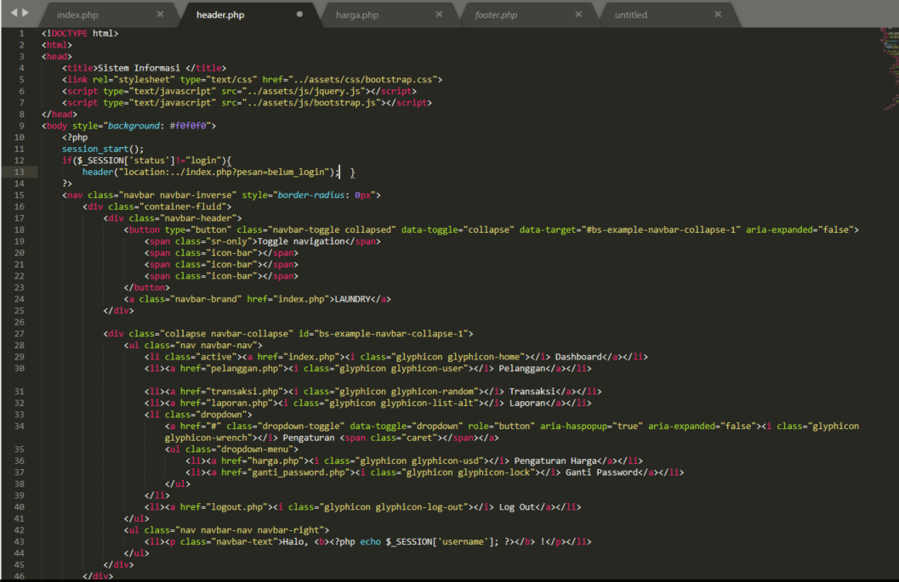Click line number 13 in the gutter
Image resolution: width=899 pixels, height=582 pixels.
point(20,172)
